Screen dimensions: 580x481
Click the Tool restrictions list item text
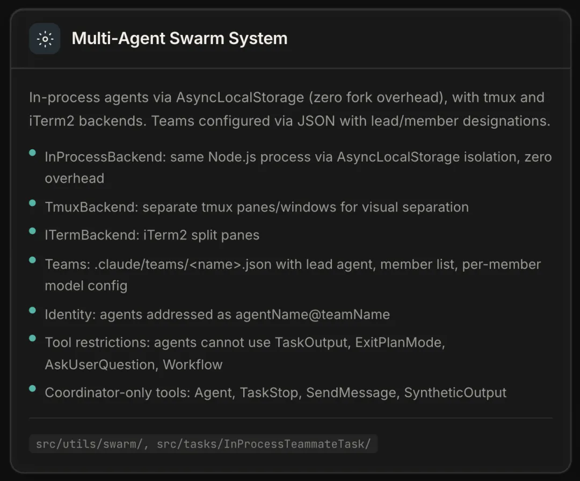coord(245,353)
